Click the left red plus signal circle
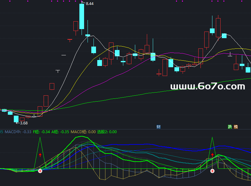This screenshot has height=186, width=251. [40, 171]
